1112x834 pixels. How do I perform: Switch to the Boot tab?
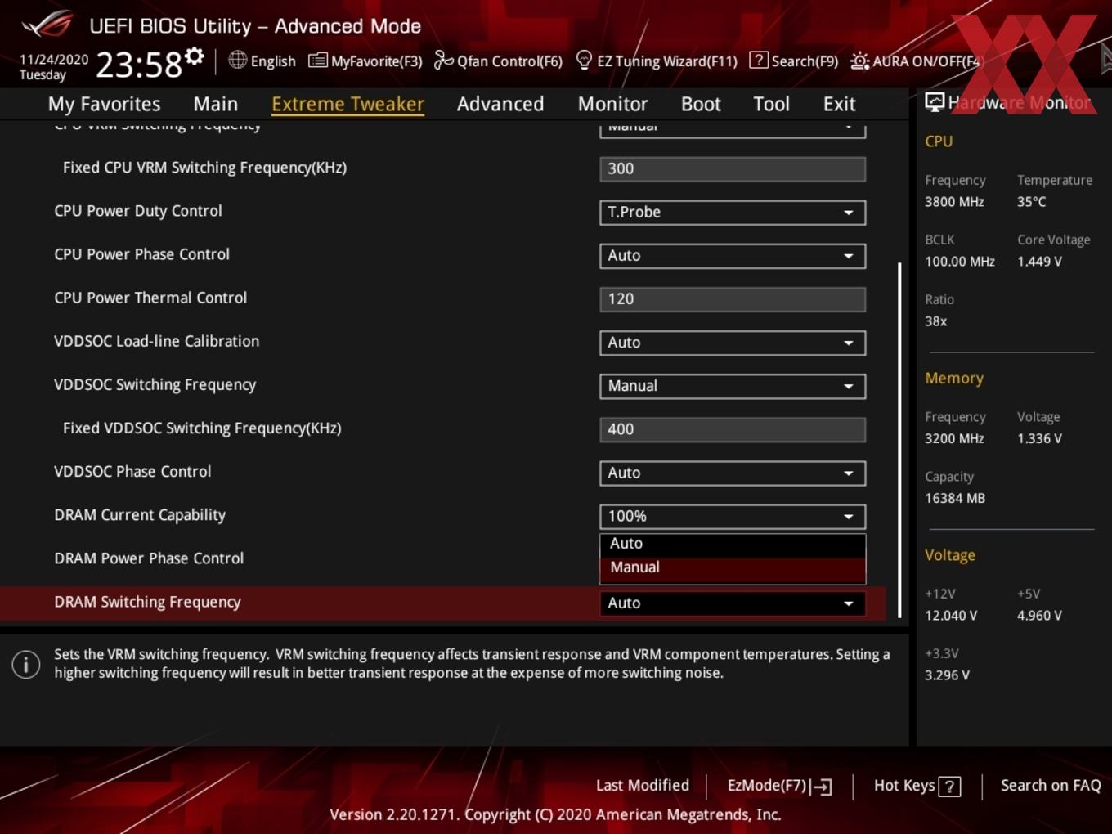701,104
